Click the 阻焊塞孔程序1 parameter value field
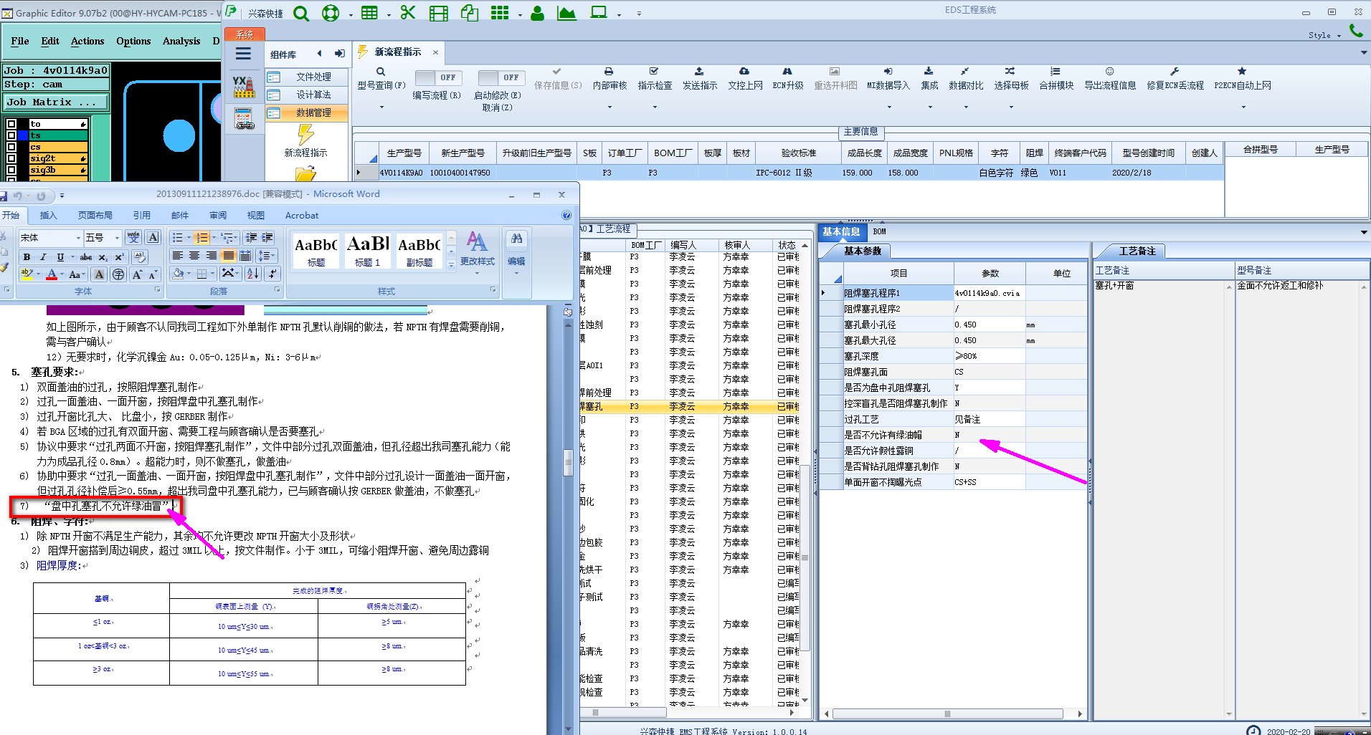The image size is (1371, 735). [990, 293]
